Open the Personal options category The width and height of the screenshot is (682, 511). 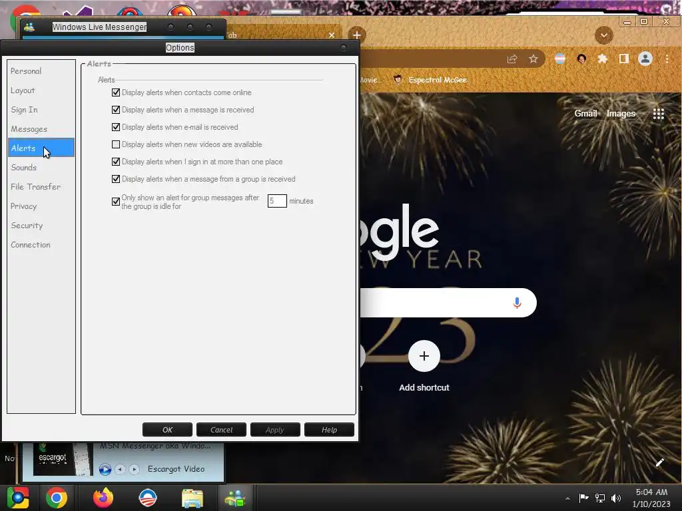point(41,71)
